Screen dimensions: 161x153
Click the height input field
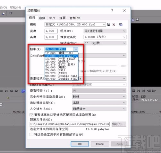[51, 37]
